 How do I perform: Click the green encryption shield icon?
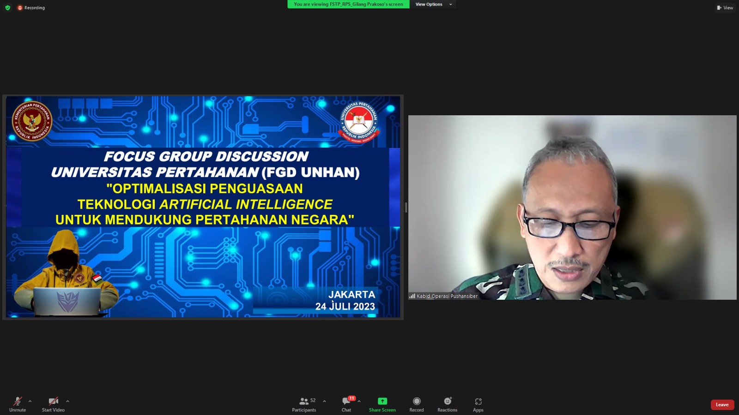[x=7, y=8]
